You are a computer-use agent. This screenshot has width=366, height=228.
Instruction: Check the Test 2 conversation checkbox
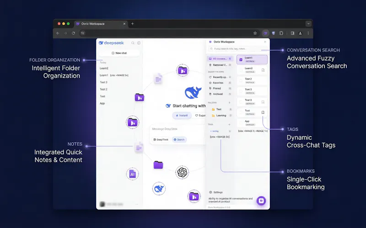(241, 81)
